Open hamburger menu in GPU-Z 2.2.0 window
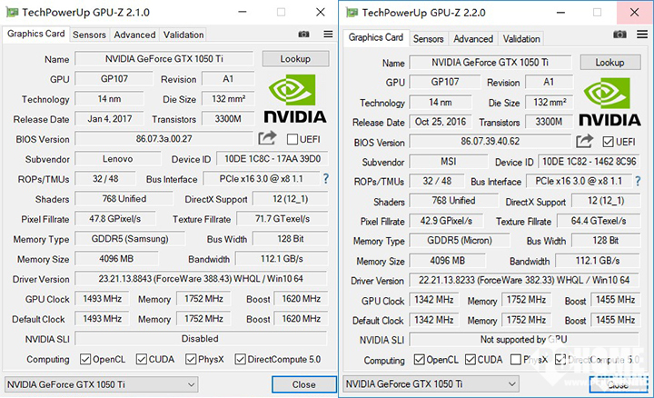The width and height of the screenshot is (654, 398). pyautogui.click(x=642, y=35)
